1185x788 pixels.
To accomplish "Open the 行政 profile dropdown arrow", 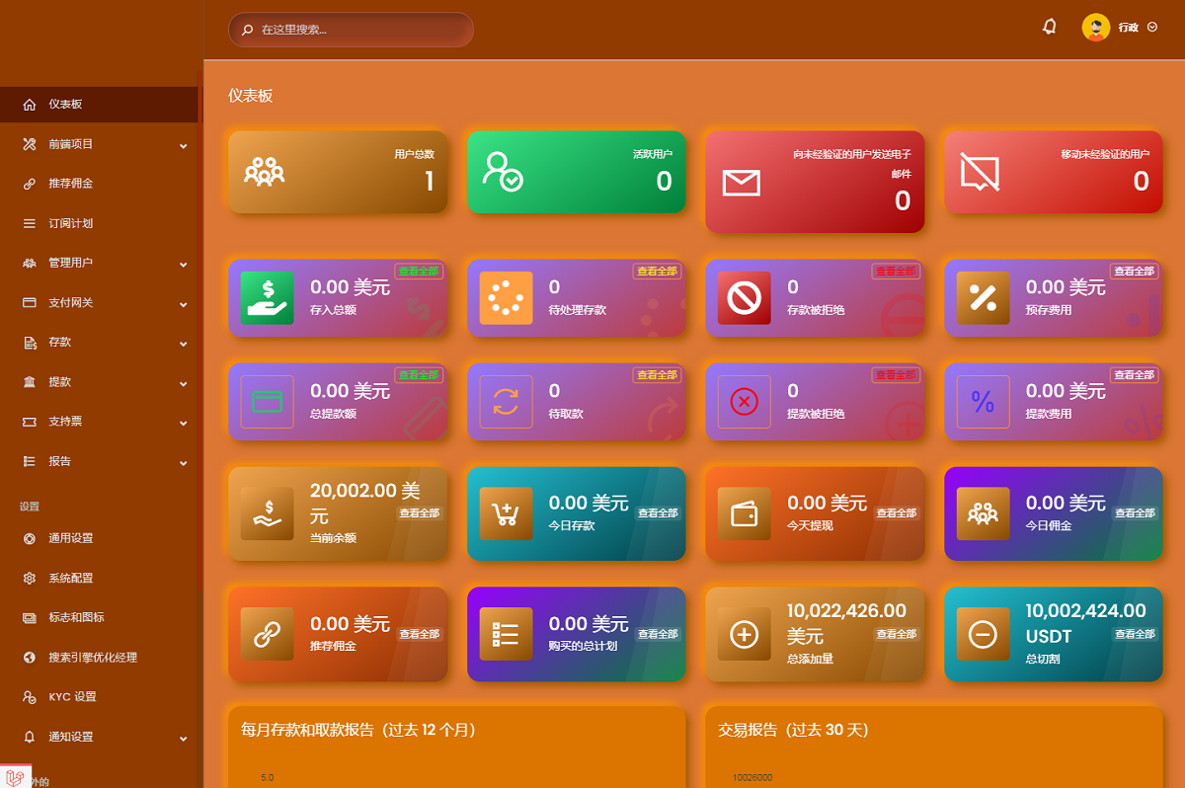I will [x=1152, y=28].
